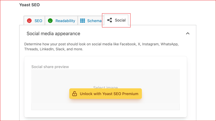Screen dimensions: 216x121
Task: Click the Social share preview label
Action: 50,67
